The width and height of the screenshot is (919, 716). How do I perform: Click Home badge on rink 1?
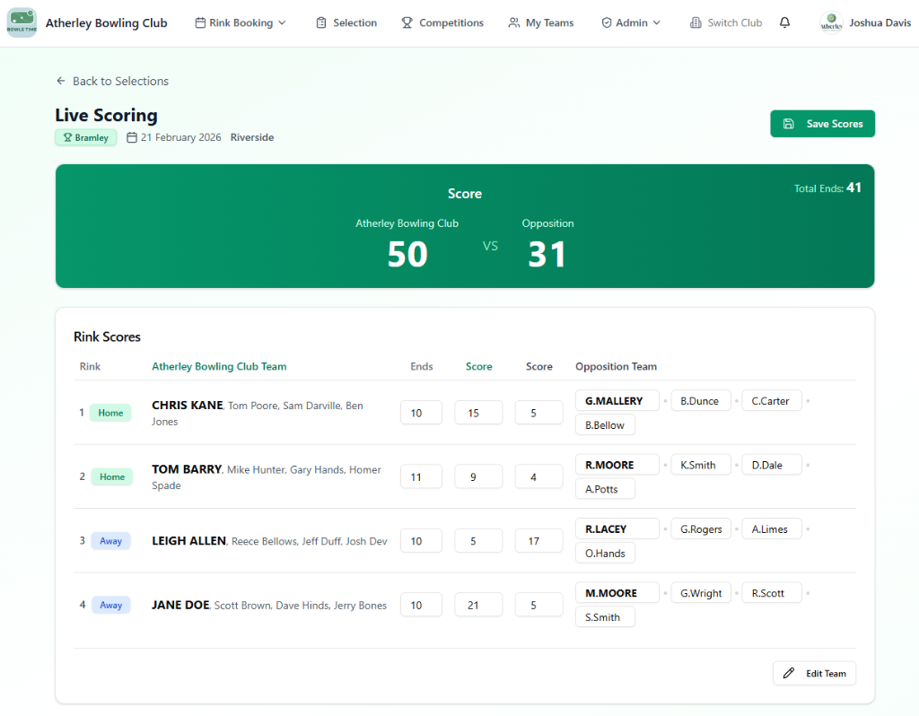[110, 413]
